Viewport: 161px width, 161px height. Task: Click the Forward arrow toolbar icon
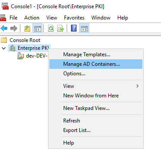(x=14, y=28)
